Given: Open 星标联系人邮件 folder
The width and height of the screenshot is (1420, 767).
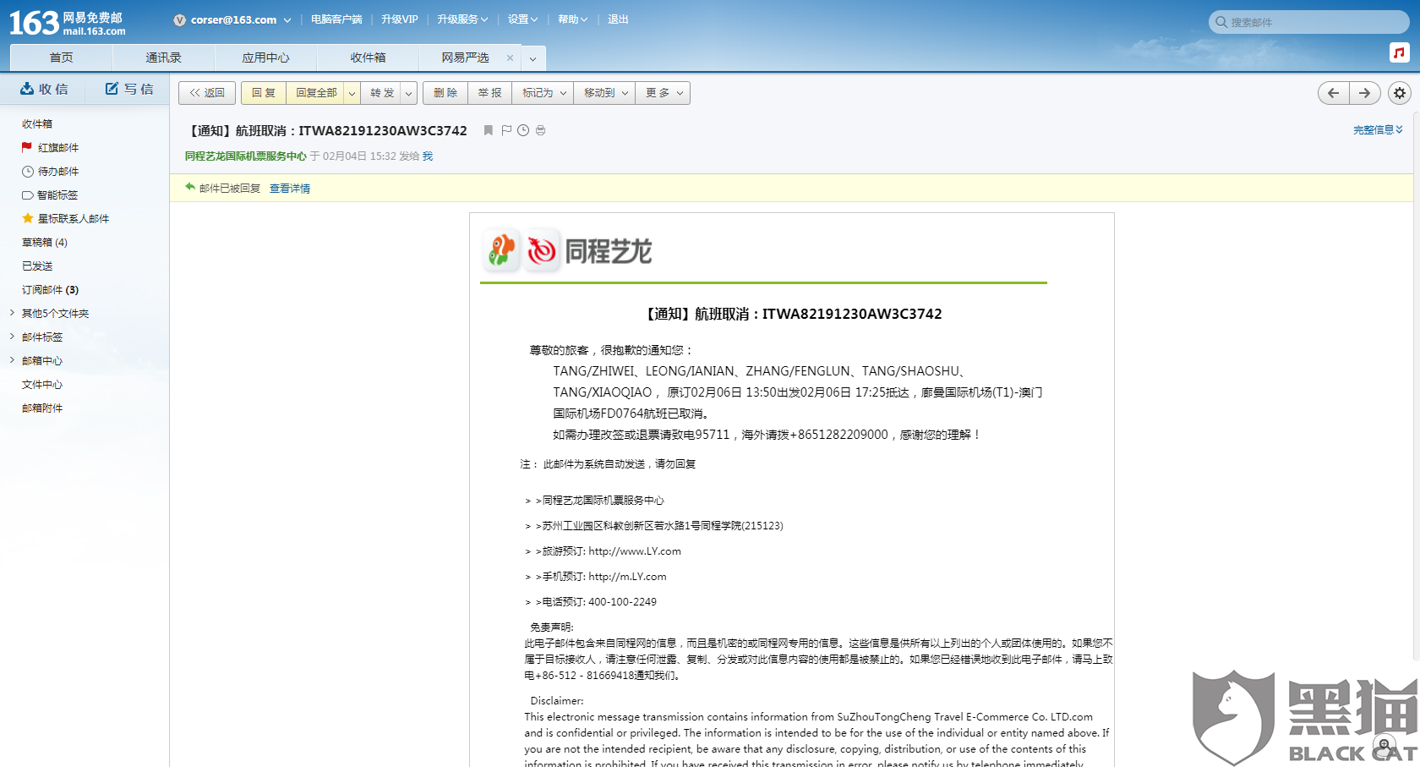Looking at the screenshot, I should tap(74, 218).
